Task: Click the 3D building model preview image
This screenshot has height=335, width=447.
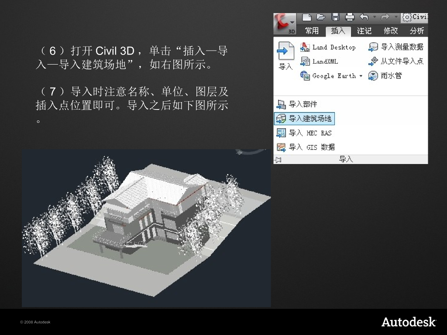Action: tap(146, 228)
